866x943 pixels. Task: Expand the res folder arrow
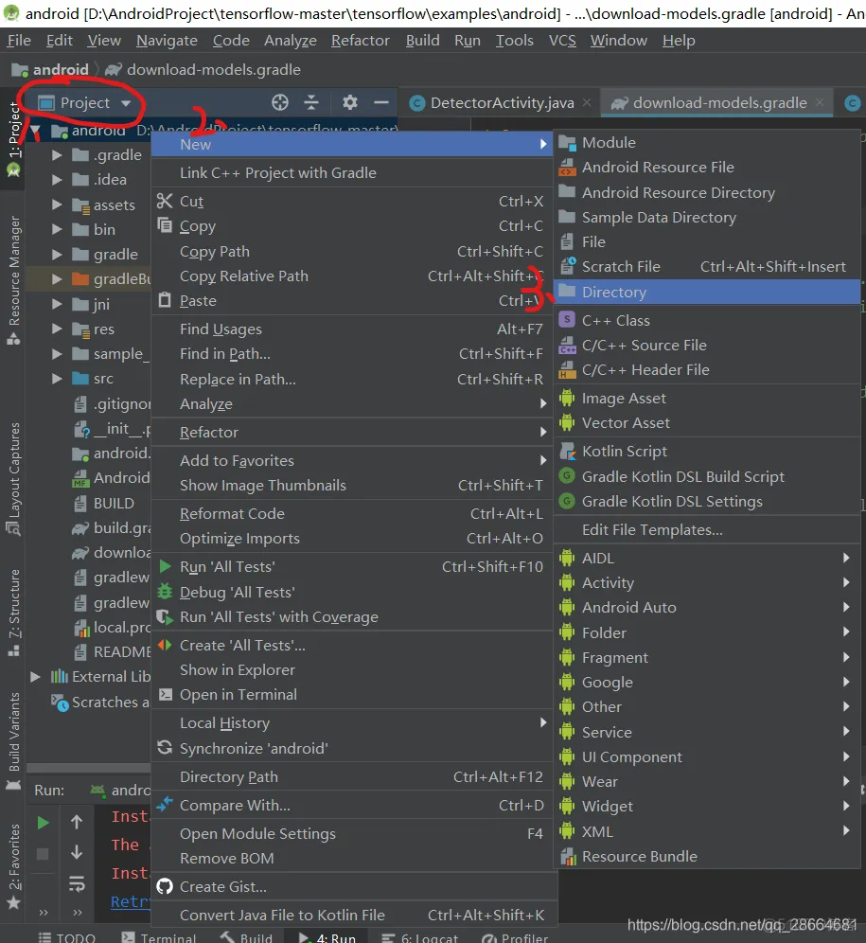tap(57, 329)
